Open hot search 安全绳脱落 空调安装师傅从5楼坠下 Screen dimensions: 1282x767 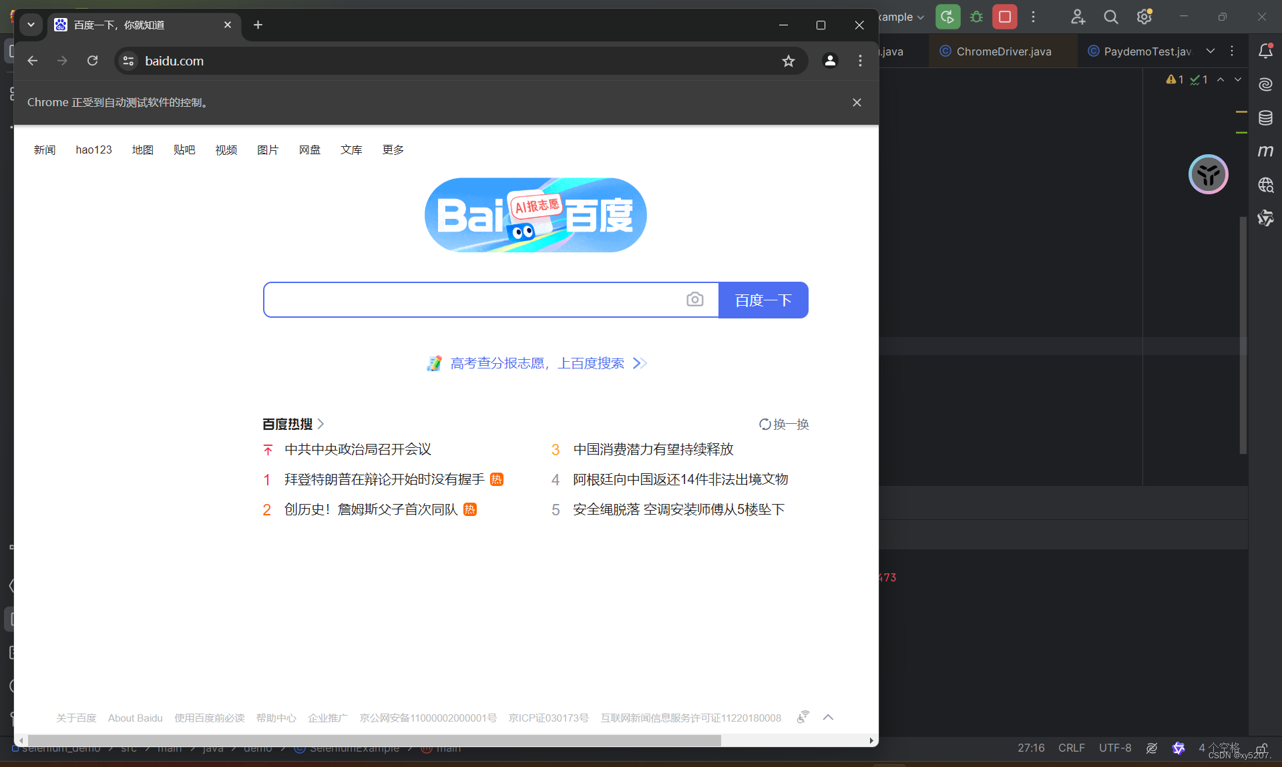pos(678,509)
